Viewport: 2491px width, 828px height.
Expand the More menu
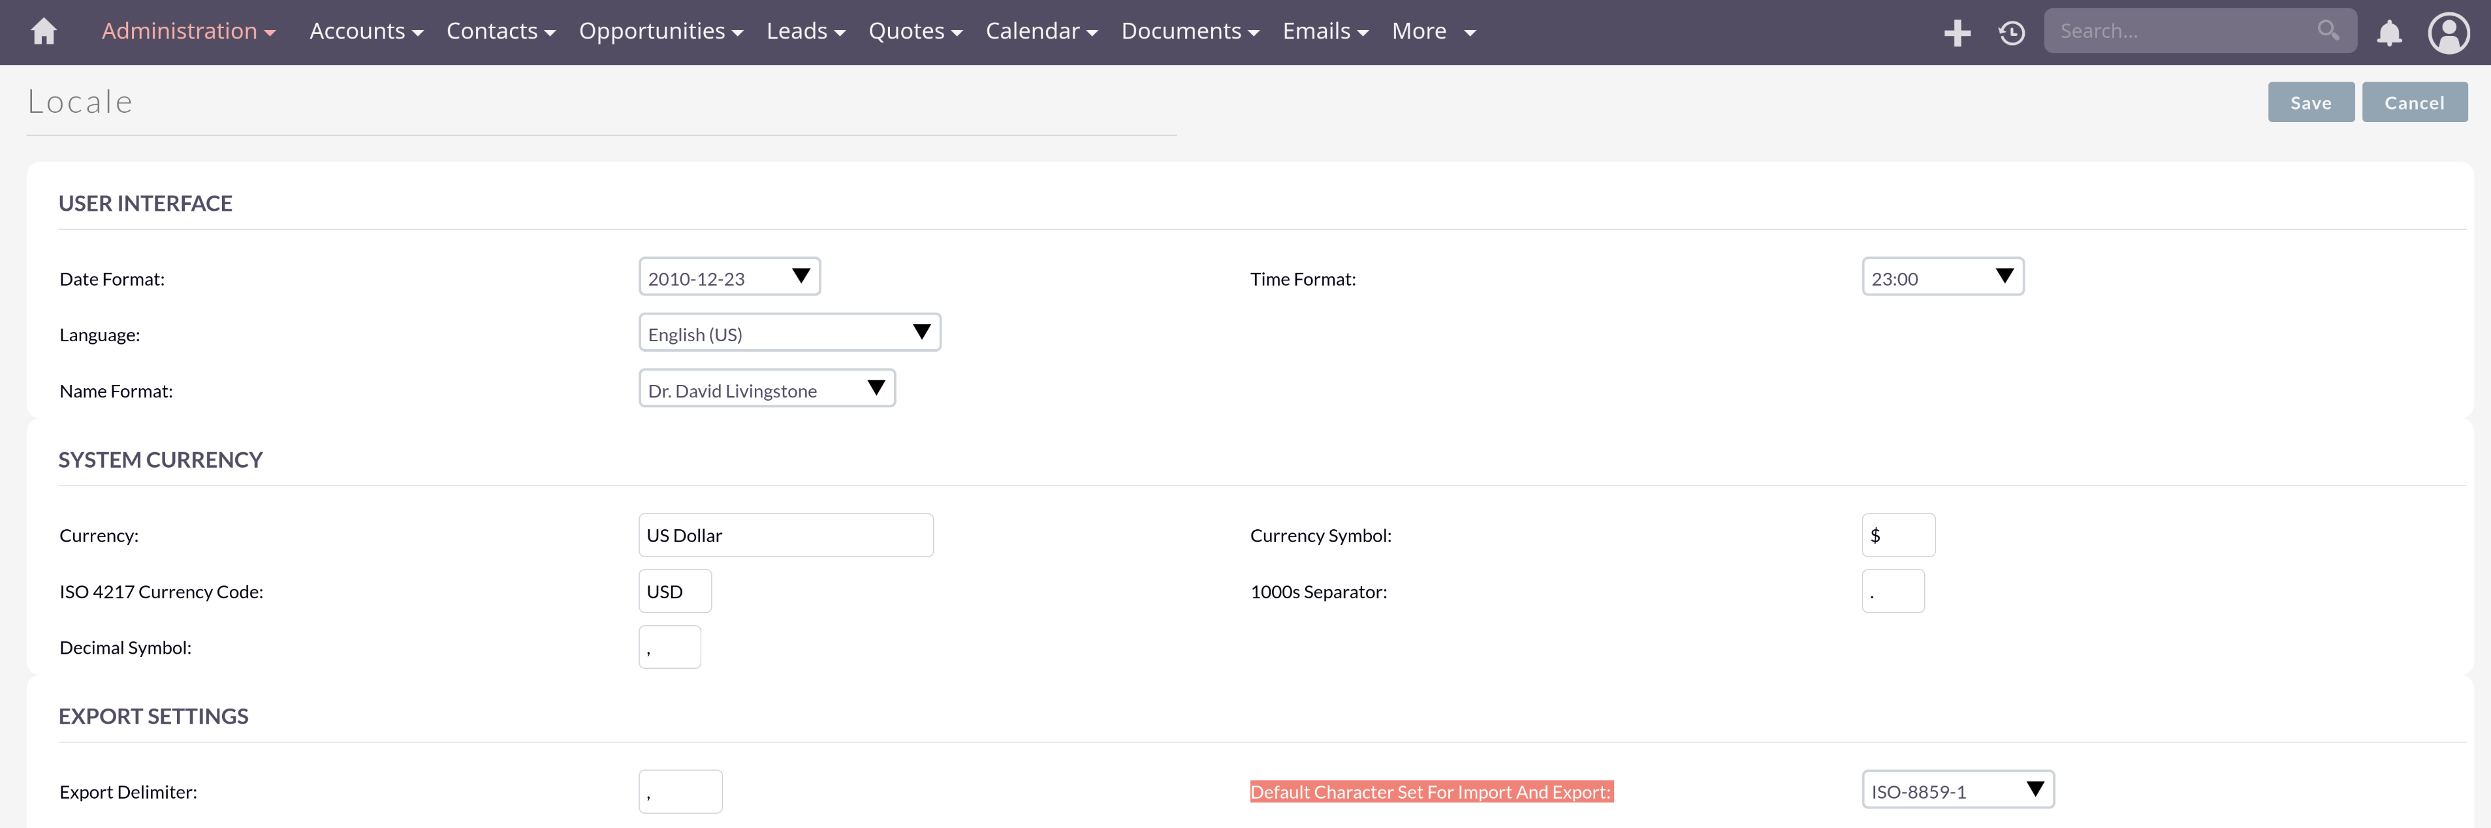coord(1433,32)
